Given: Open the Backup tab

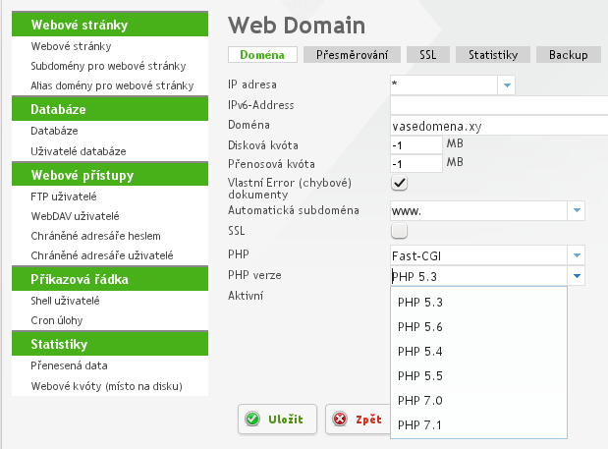Looking at the screenshot, I should tap(569, 55).
